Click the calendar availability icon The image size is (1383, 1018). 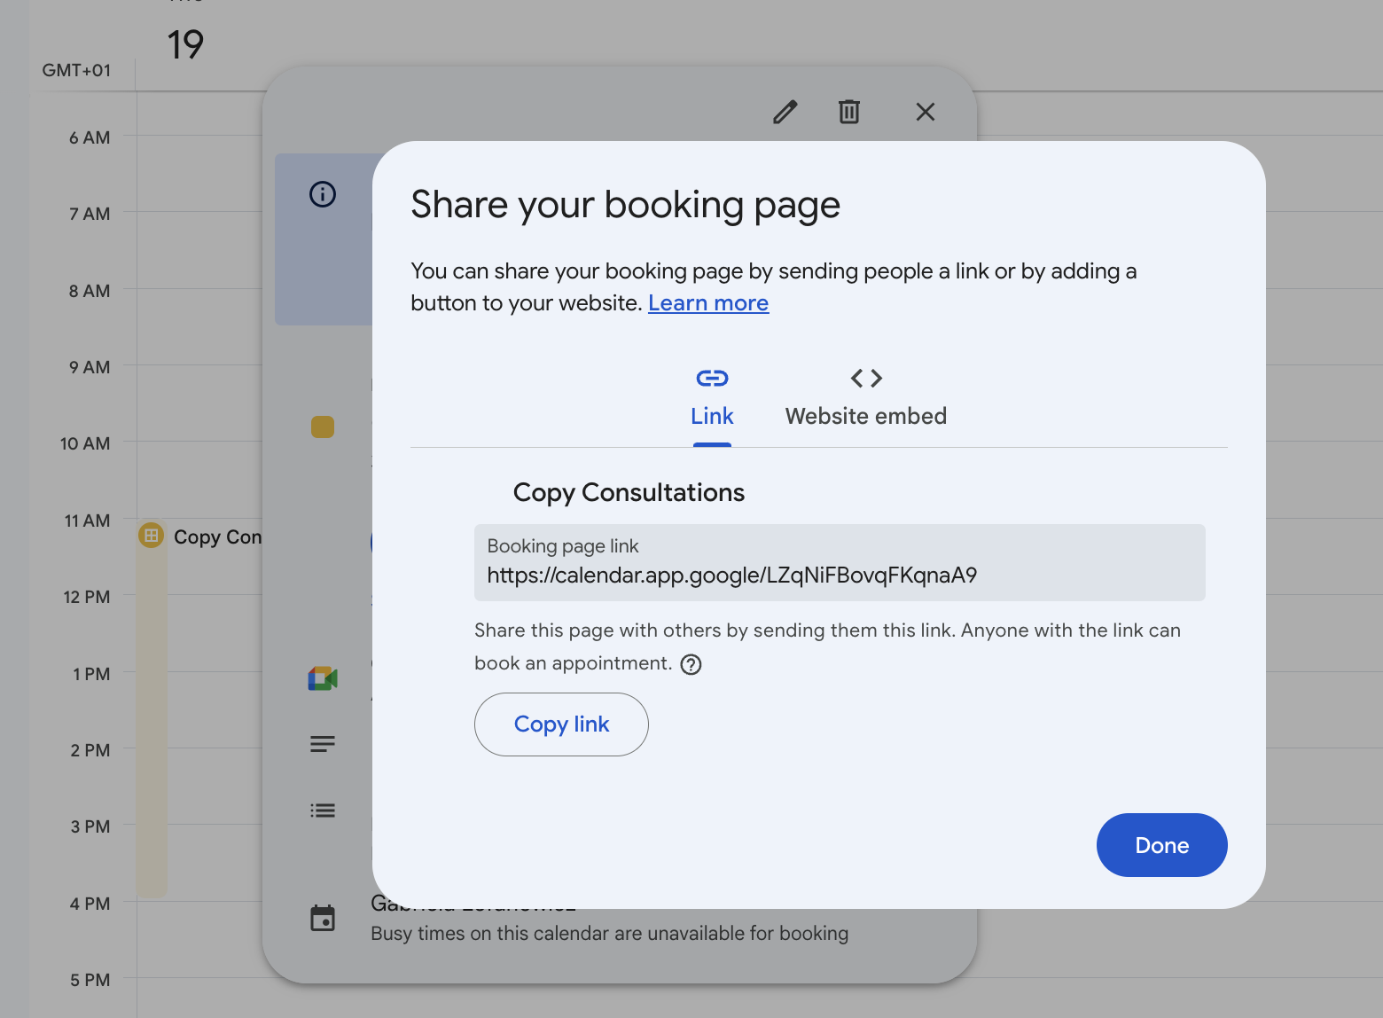pyautogui.click(x=322, y=918)
